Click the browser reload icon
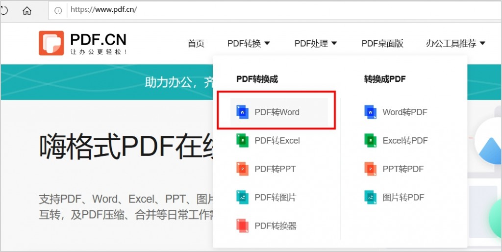Screen dimensions: 502x252 pos(4,10)
